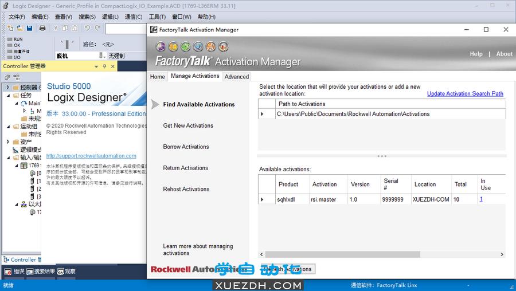Open the 帮助(H) menu
This screenshot has width=516, height=291.
206,17
